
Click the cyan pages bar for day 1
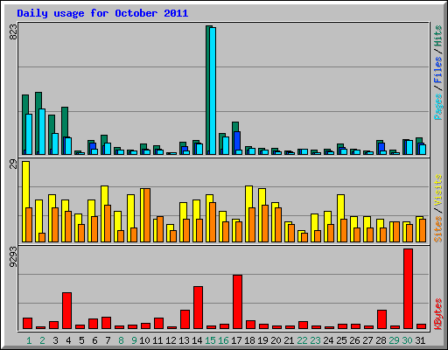coord(29,134)
